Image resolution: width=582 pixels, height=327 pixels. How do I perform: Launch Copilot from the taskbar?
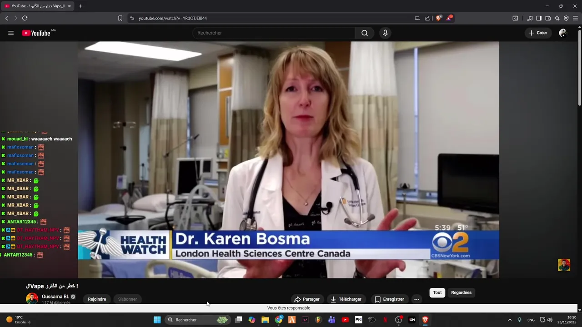[x=252, y=320]
